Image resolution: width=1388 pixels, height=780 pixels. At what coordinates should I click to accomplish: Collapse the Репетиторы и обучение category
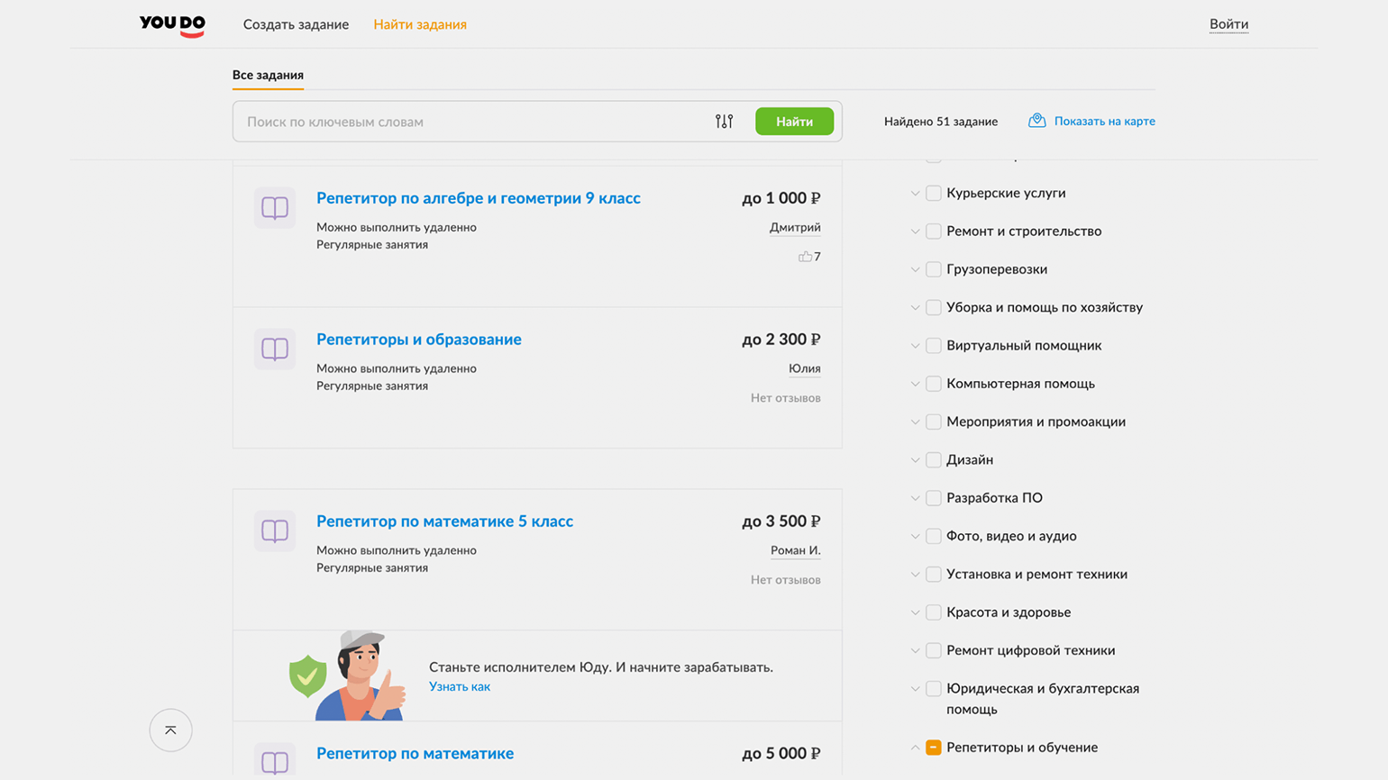point(915,748)
